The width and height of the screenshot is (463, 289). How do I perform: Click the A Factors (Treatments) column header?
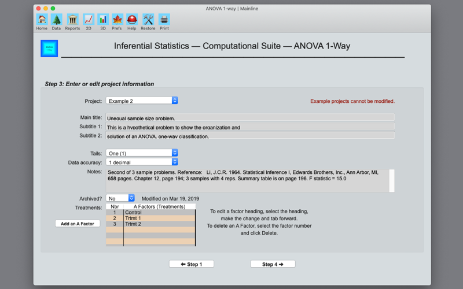coord(160,206)
